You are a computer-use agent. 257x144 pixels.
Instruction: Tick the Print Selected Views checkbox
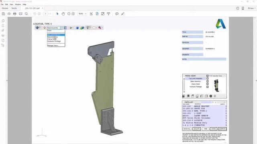pyautogui.click(x=207, y=76)
